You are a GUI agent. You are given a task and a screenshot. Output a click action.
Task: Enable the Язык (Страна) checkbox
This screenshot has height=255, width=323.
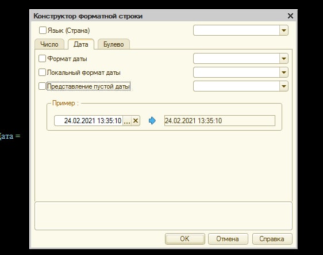coord(43,31)
